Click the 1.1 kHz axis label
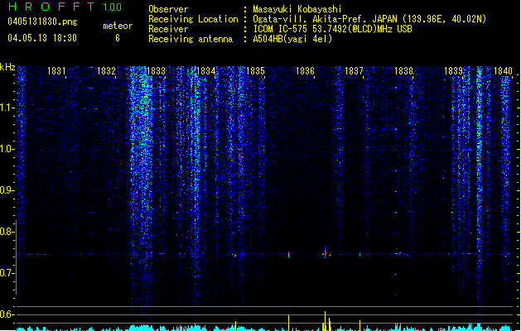Screen dimensions: 521x331 (x=7, y=108)
